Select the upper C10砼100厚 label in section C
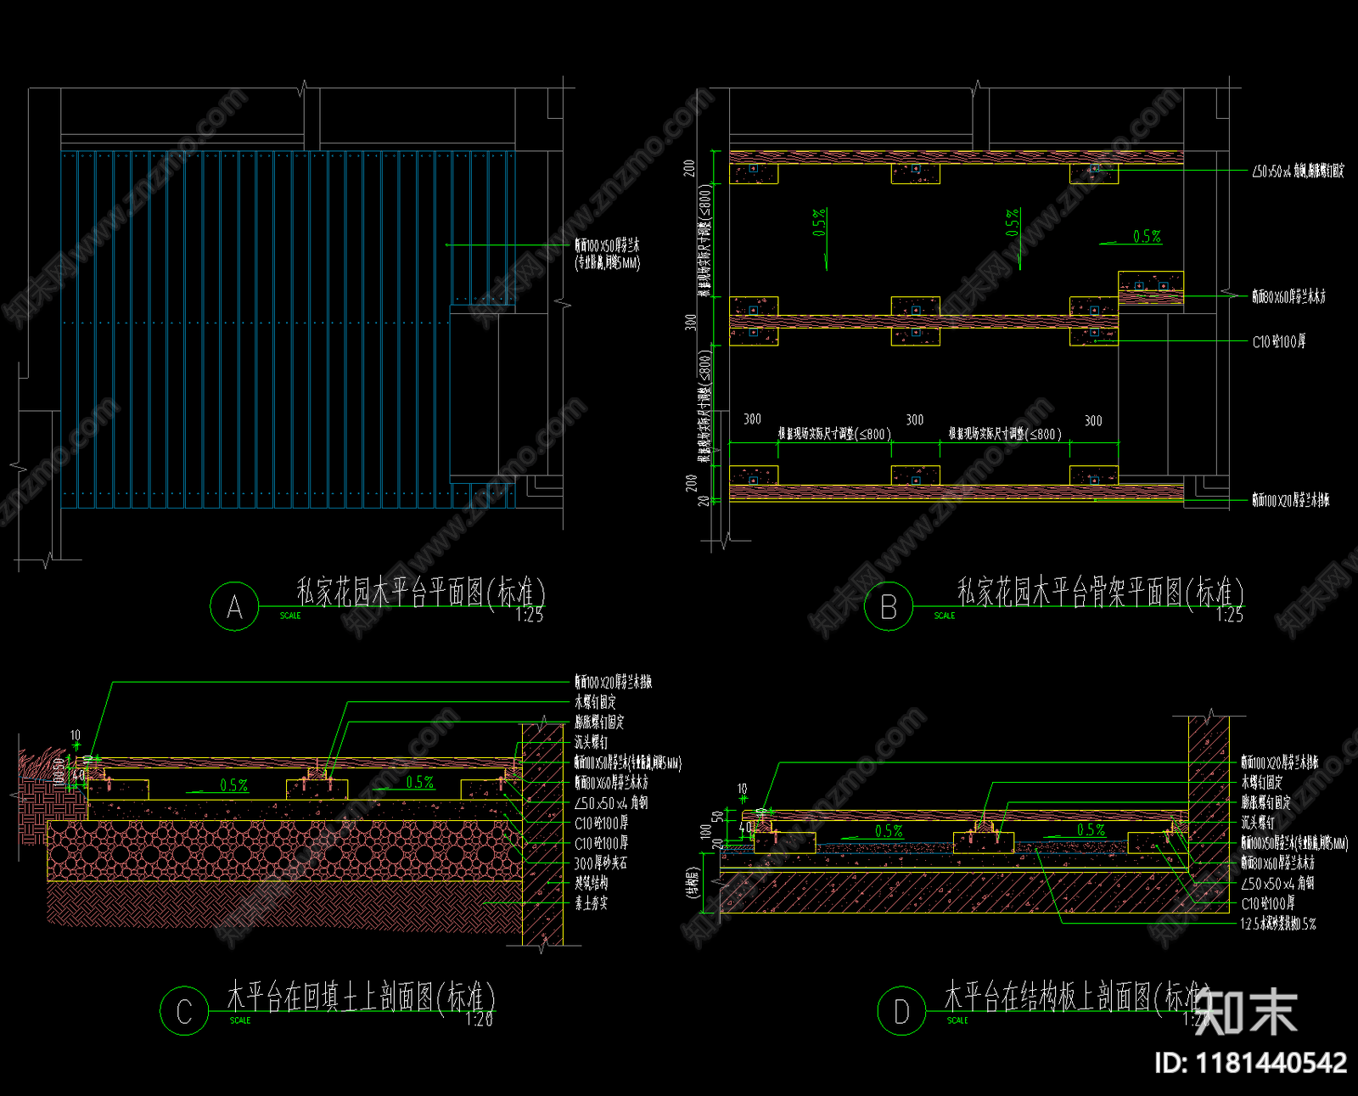 (602, 823)
